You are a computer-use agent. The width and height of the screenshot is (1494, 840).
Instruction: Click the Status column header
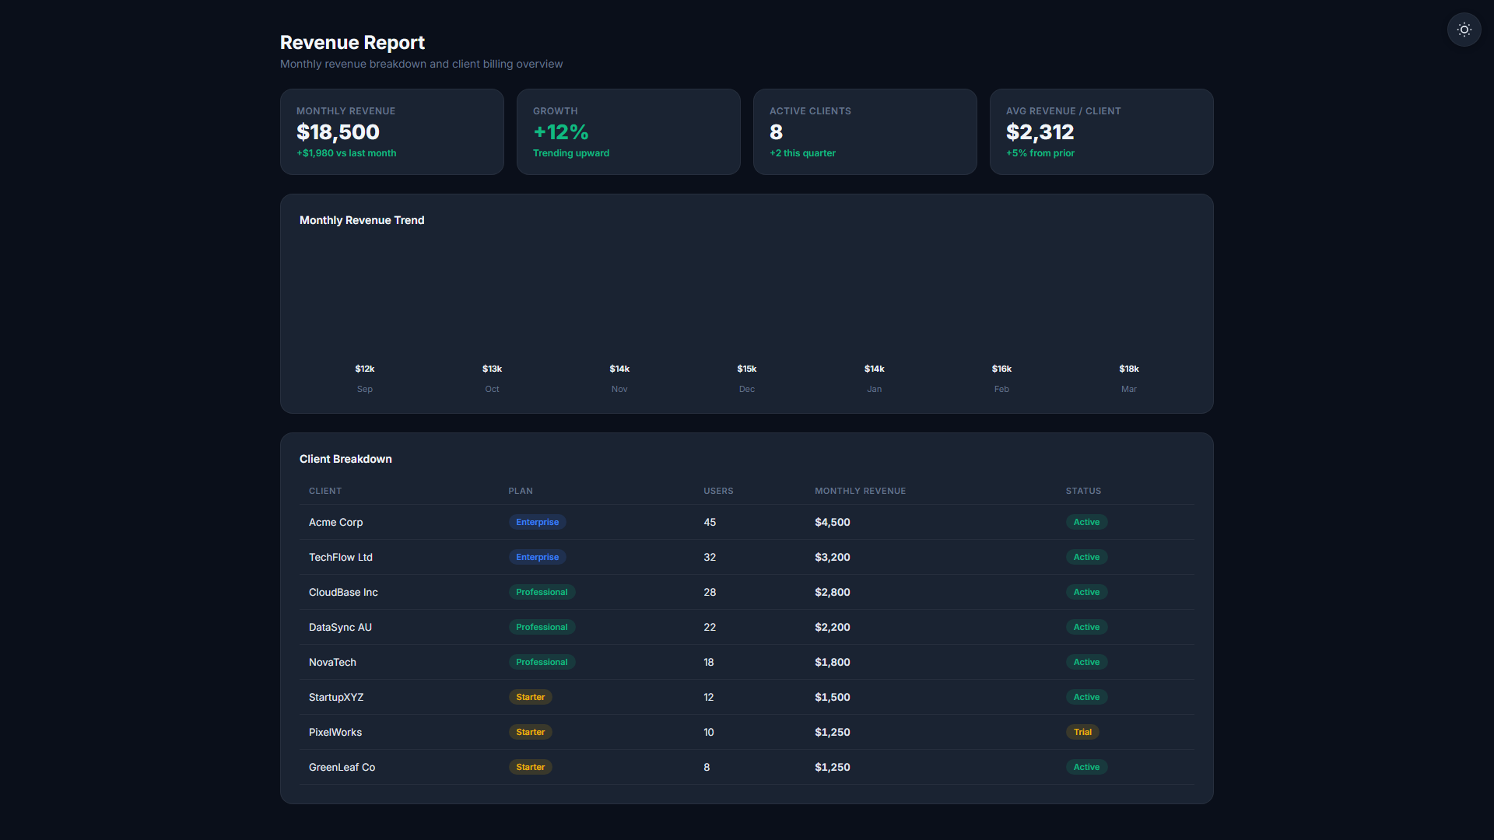point(1083,491)
